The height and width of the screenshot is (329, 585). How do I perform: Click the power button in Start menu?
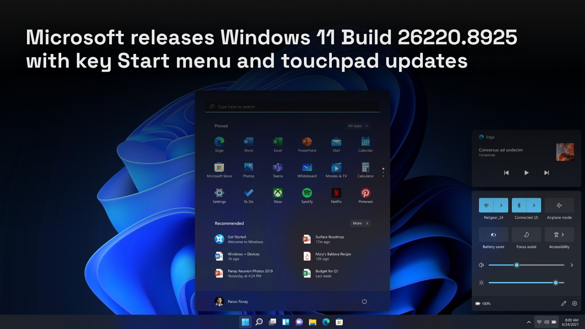(364, 301)
